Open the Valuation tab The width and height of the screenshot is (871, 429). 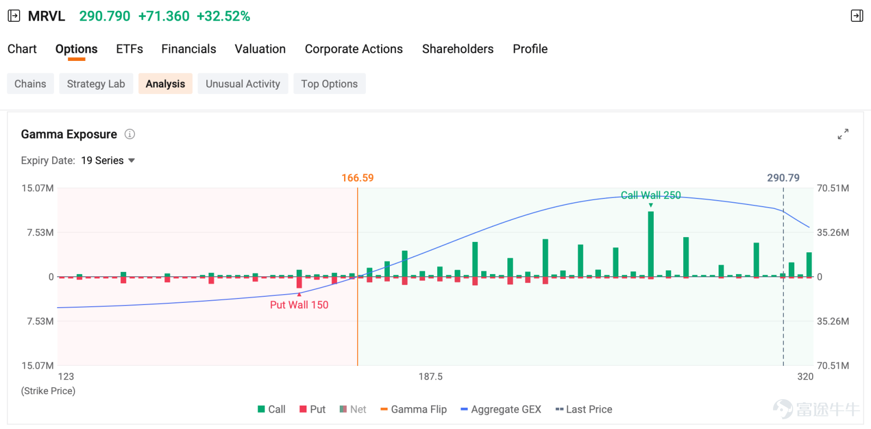[260, 49]
